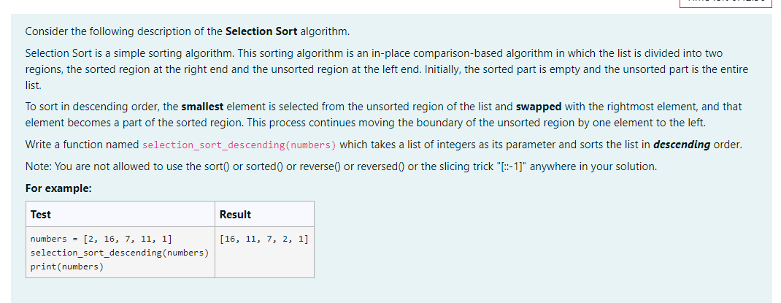Click the 'Note: You are not allowed' paragraph
The image size is (781, 303).
click(341, 166)
